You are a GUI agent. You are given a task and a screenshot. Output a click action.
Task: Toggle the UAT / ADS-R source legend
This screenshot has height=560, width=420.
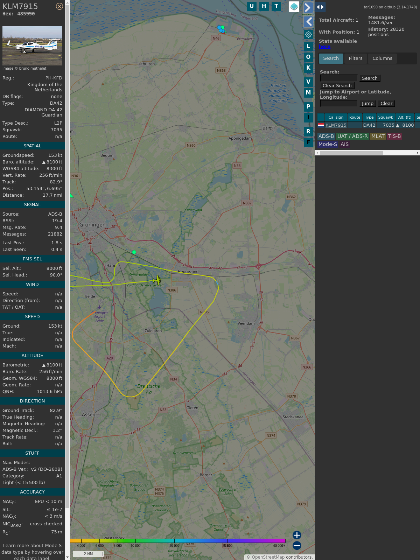[352, 136]
